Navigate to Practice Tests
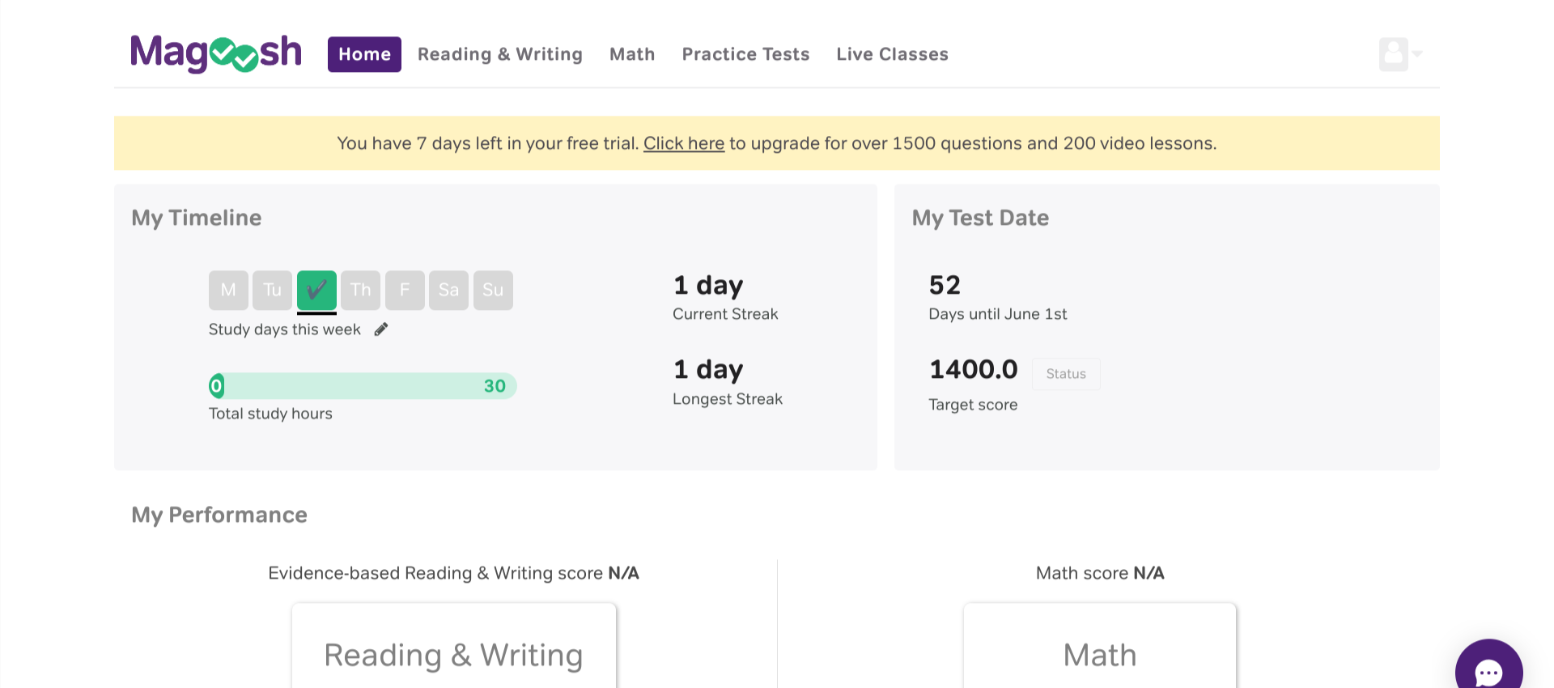The height and width of the screenshot is (688, 1554). (x=745, y=54)
